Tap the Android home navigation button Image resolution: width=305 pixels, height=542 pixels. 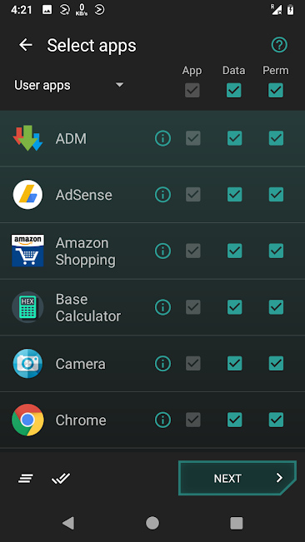point(152,523)
